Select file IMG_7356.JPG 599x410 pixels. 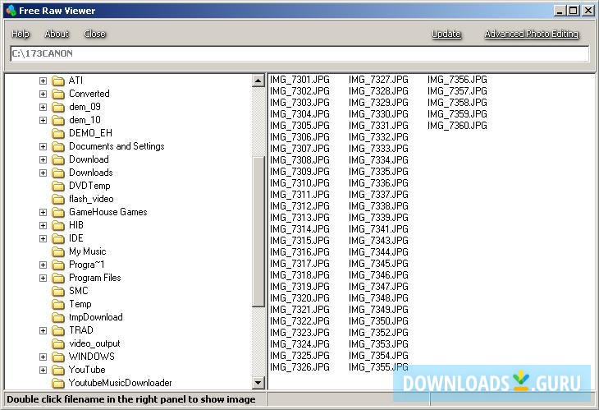(x=457, y=80)
